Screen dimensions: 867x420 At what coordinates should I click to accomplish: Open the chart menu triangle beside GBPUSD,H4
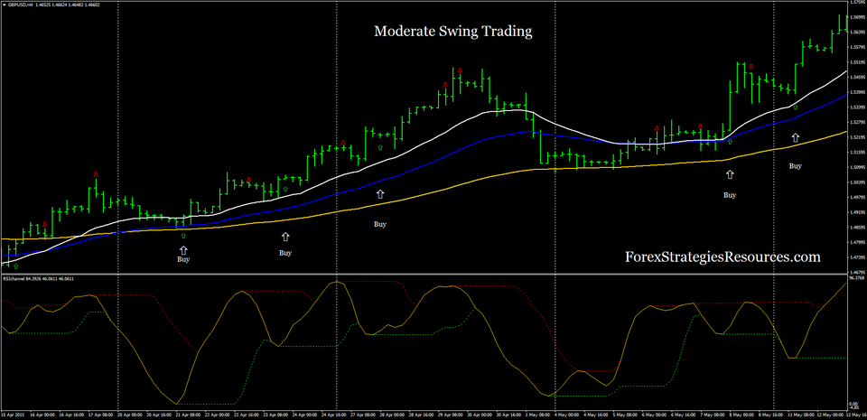[x=4, y=5]
